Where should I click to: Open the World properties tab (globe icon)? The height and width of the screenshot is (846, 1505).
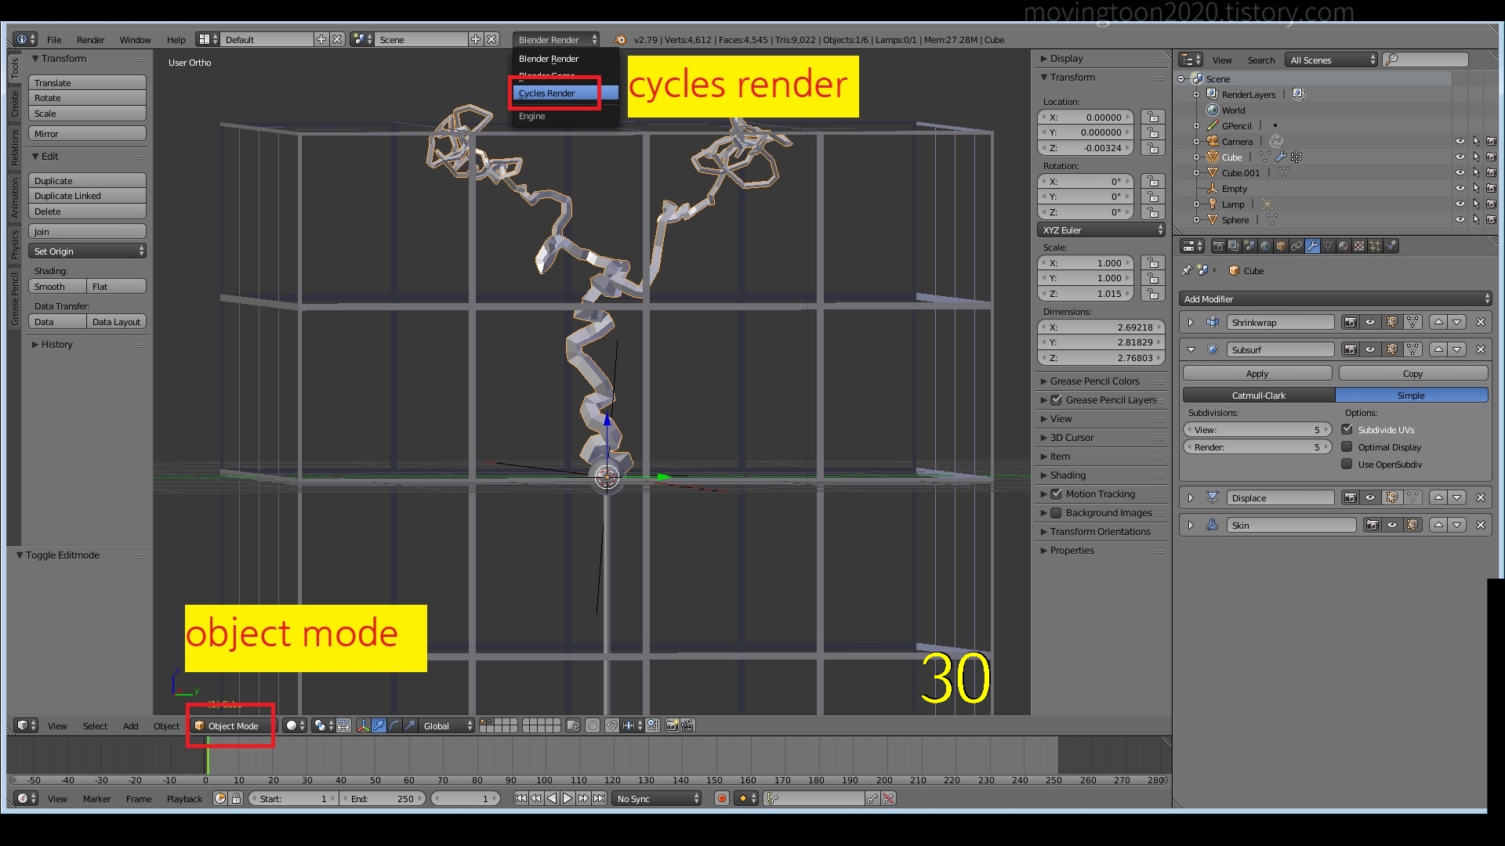click(1265, 246)
